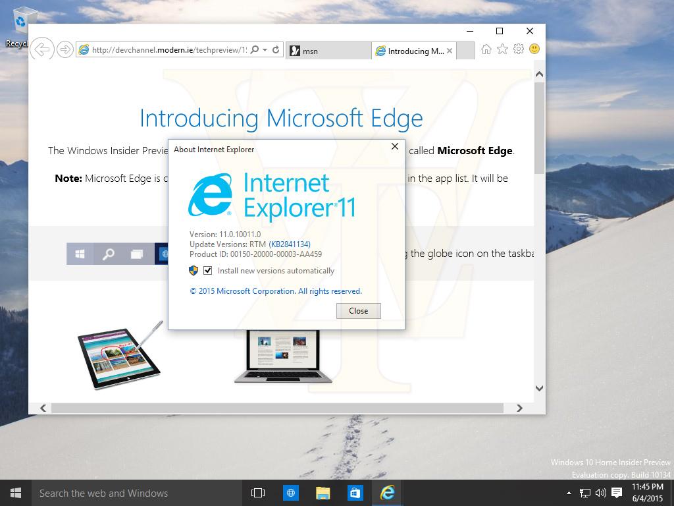Switch to the msn tab
The height and width of the screenshot is (506, 674).
[328, 51]
